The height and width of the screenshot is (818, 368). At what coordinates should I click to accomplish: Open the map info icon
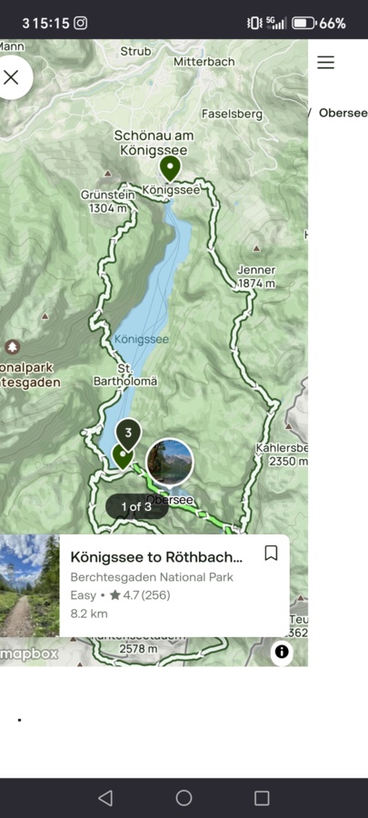click(x=282, y=652)
